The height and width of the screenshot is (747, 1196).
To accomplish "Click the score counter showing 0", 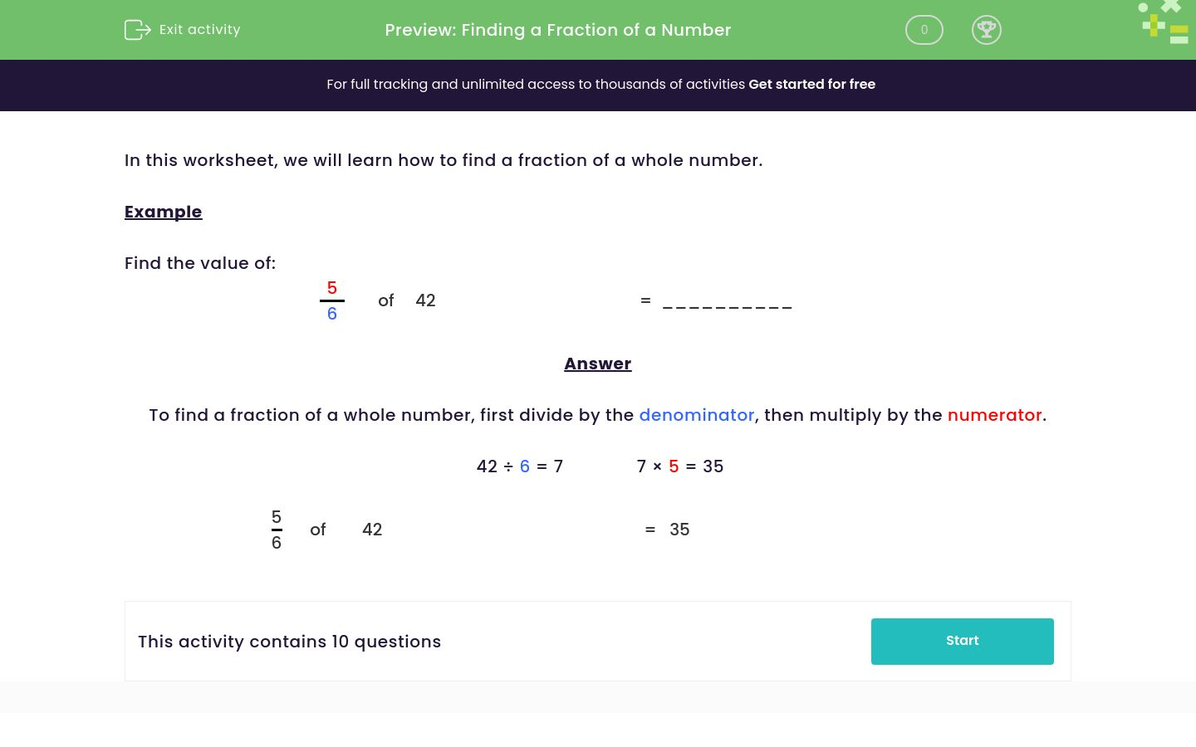I will click(x=924, y=30).
